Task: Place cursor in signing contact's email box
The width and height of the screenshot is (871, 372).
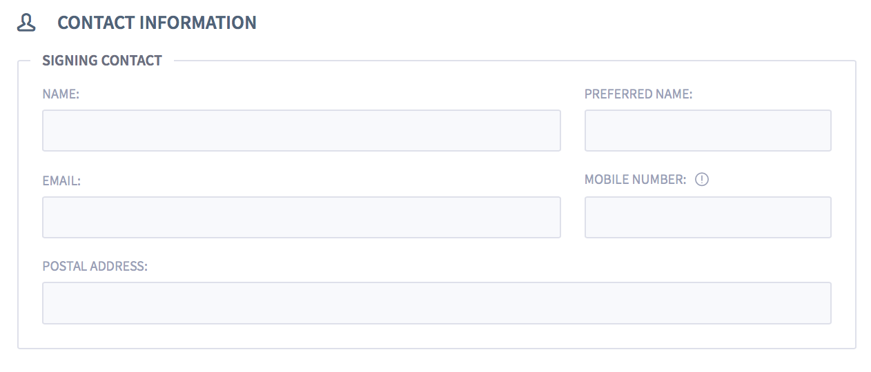Action: tap(302, 218)
